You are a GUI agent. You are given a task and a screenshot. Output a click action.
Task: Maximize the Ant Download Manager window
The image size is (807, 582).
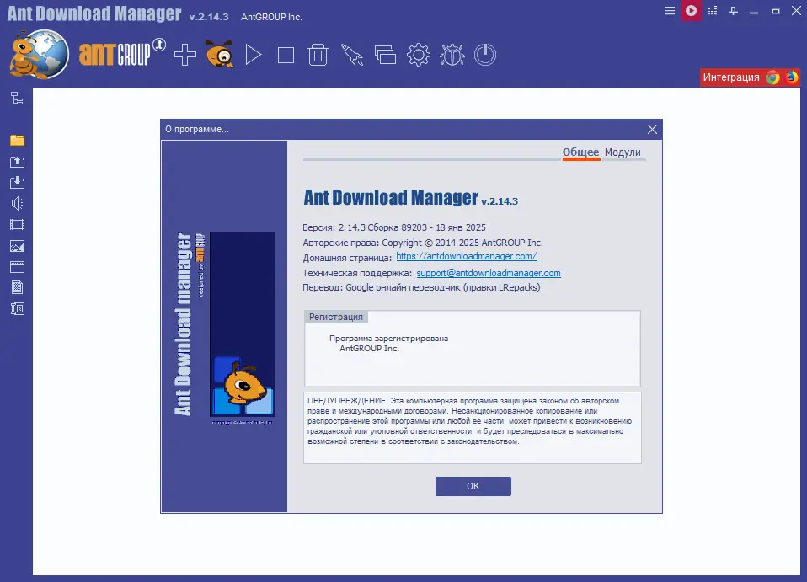click(x=775, y=11)
